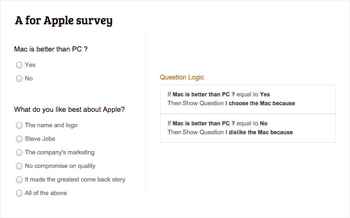Viewport: 350px width, 218px height.
Task: Select 'The company's marketing' radio option
Action: click(19, 153)
